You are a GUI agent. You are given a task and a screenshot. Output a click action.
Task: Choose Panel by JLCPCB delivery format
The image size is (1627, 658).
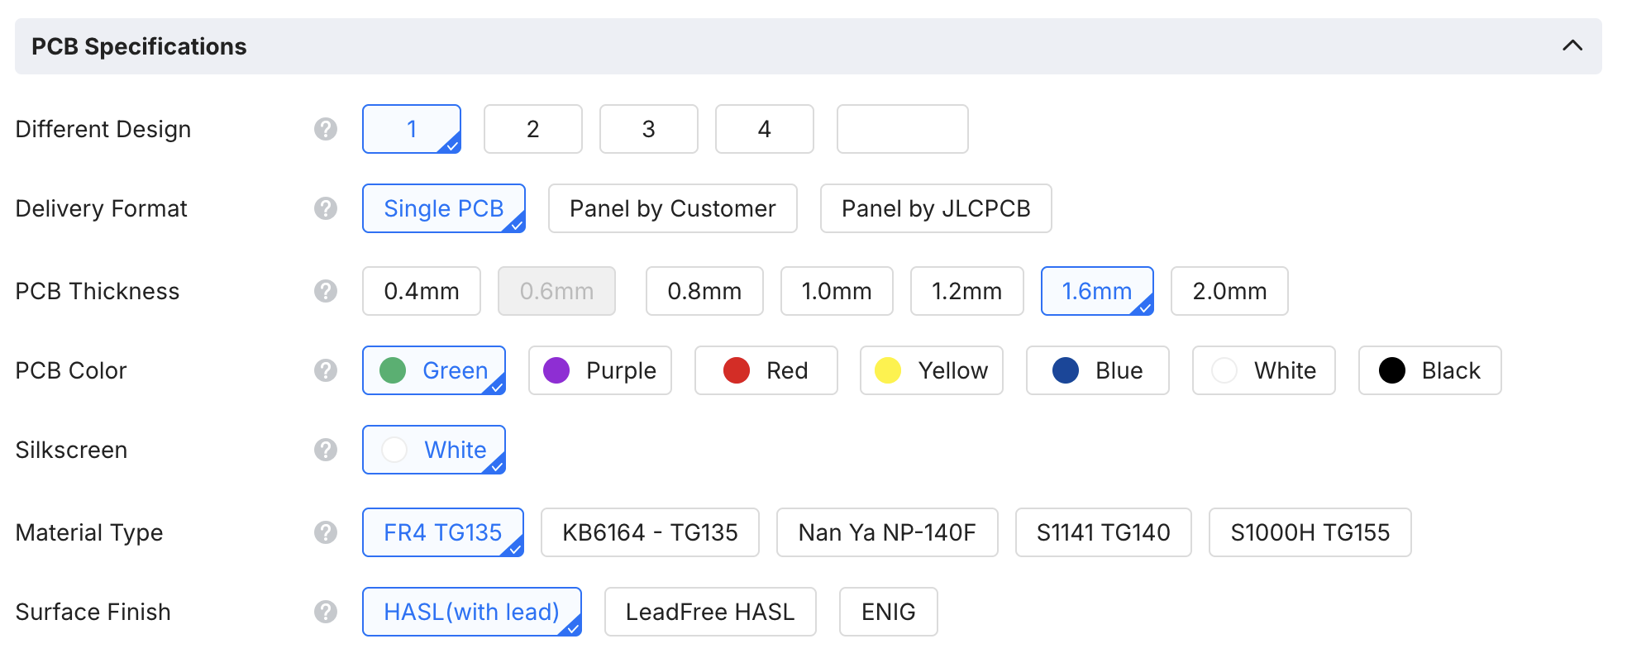[x=936, y=208]
